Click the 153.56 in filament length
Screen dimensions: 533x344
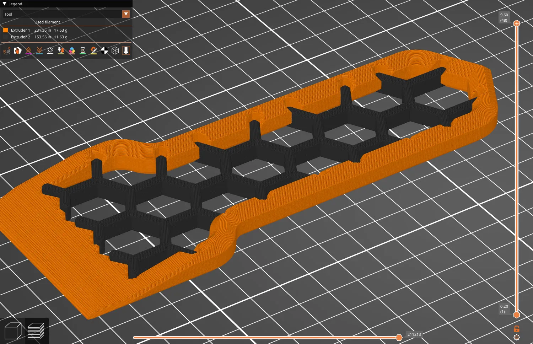pyautogui.click(x=43, y=37)
